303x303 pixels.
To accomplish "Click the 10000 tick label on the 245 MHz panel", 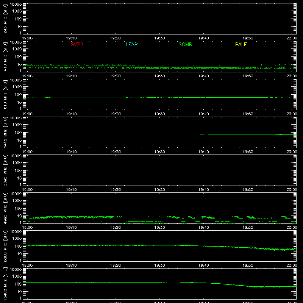I will click(x=16, y=5).
